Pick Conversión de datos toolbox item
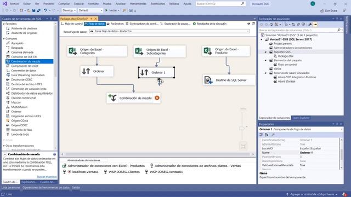This screenshot has width=351, height=197. pos(24,71)
